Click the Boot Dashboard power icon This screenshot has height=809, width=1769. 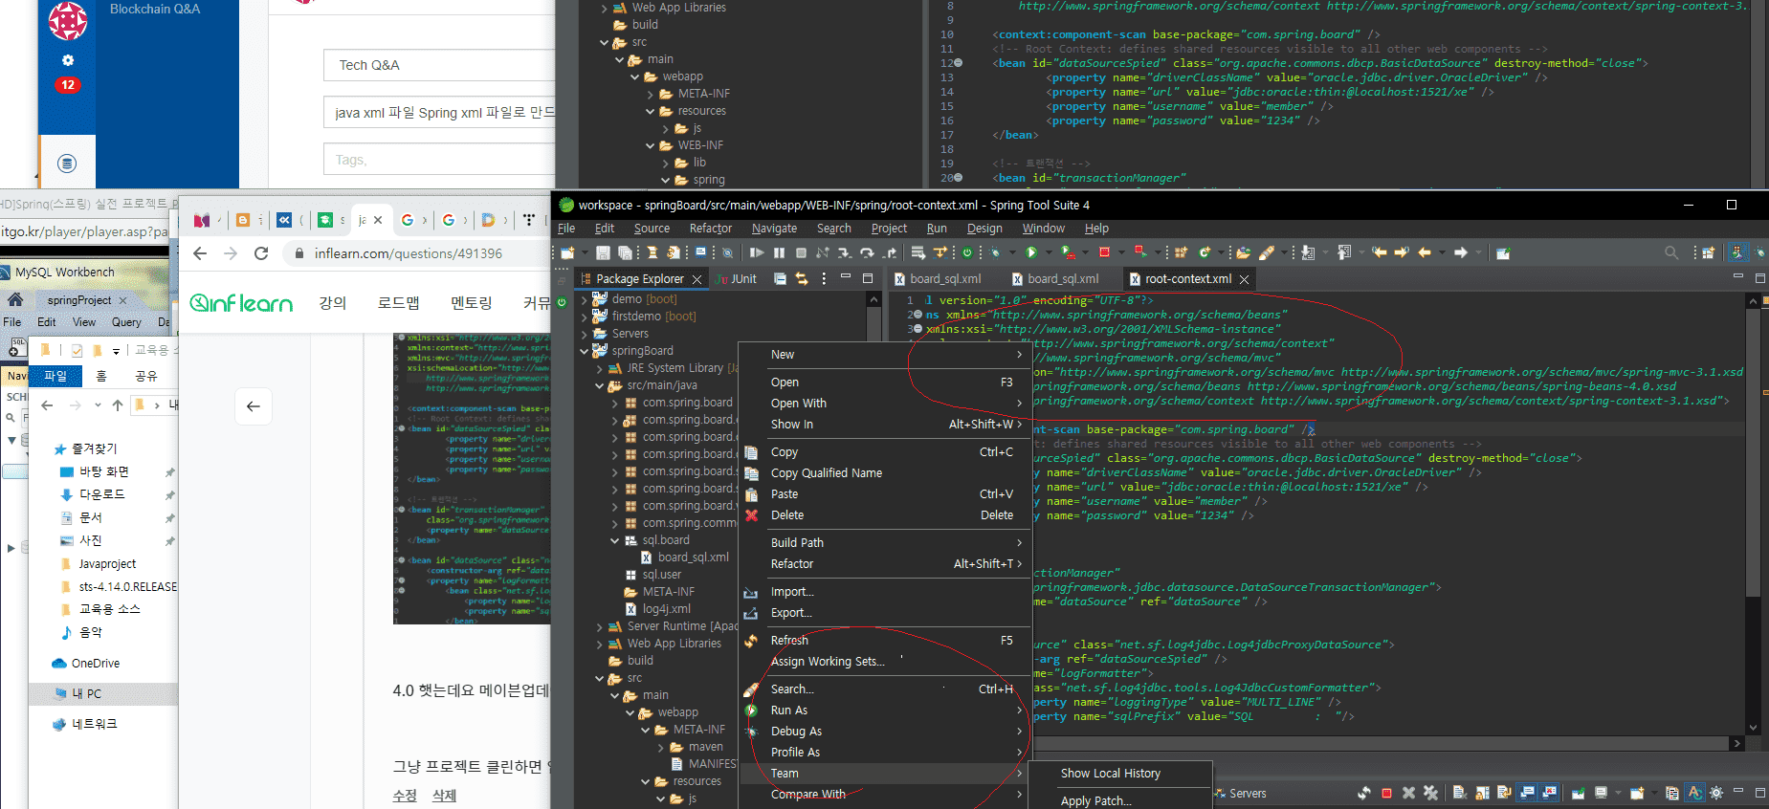967,253
